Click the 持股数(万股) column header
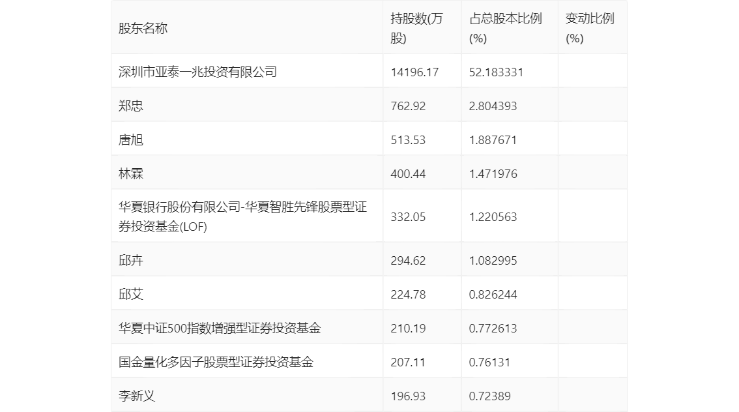This screenshot has width=739, height=412. [x=416, y=28]
